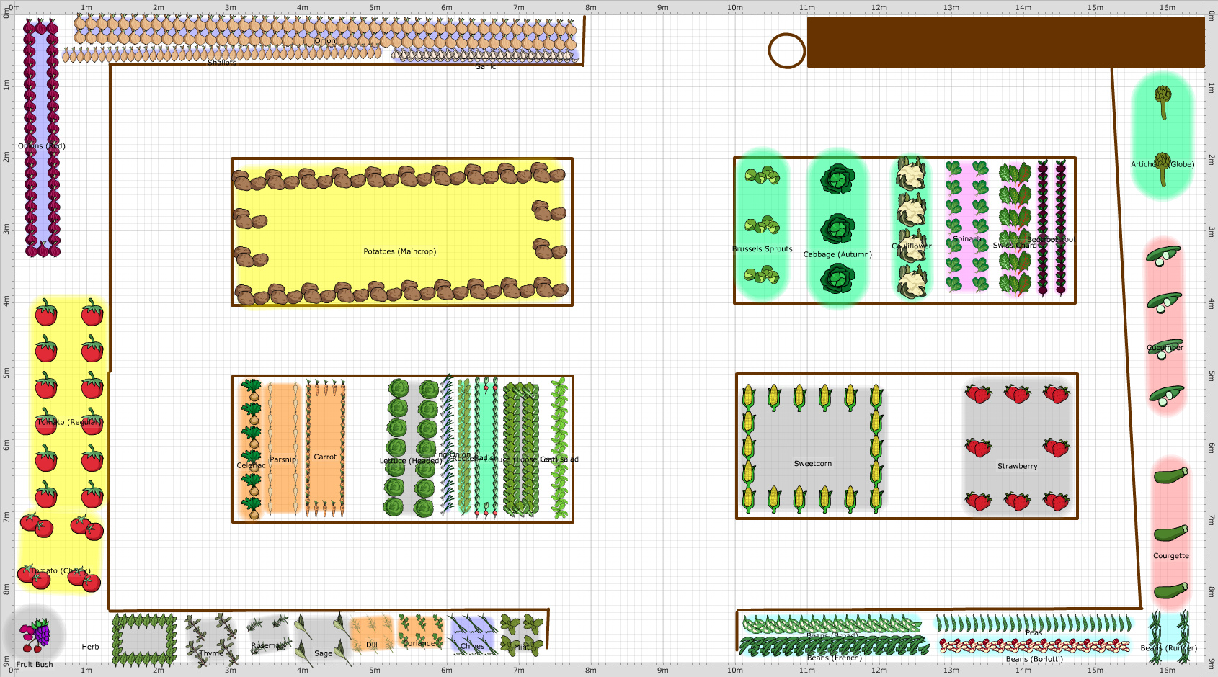The image size is (1218, 677).
Task: Click the Garlic label
Action: coord(486,66)
